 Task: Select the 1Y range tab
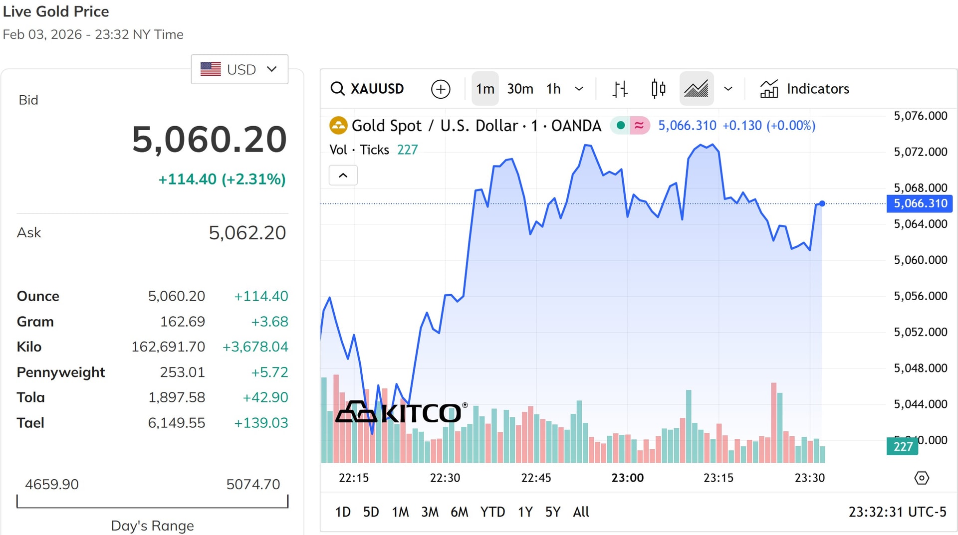(525, 512)
